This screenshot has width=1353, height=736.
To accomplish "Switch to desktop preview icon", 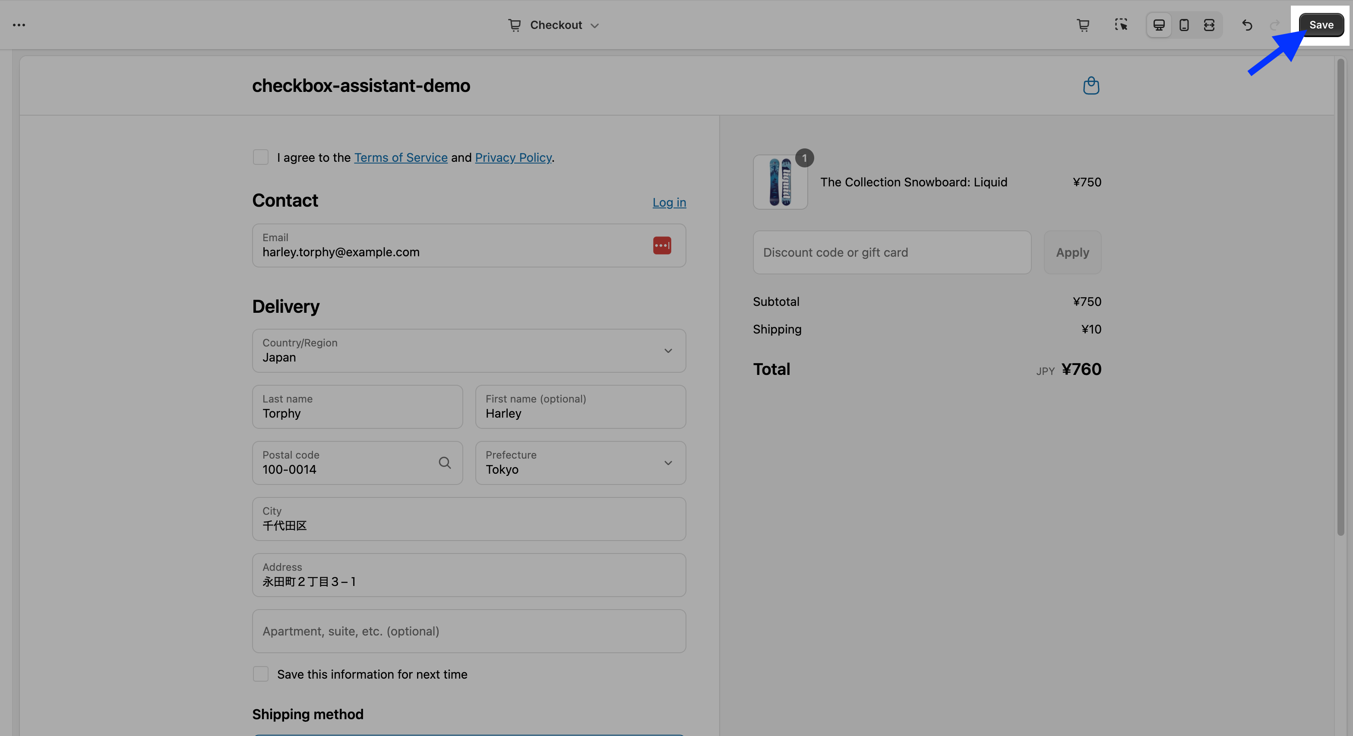I will coord(1159,25).
